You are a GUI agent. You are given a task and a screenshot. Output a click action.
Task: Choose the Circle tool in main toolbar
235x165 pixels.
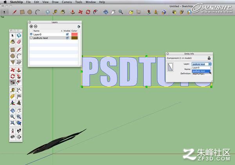tap(30, 12)
